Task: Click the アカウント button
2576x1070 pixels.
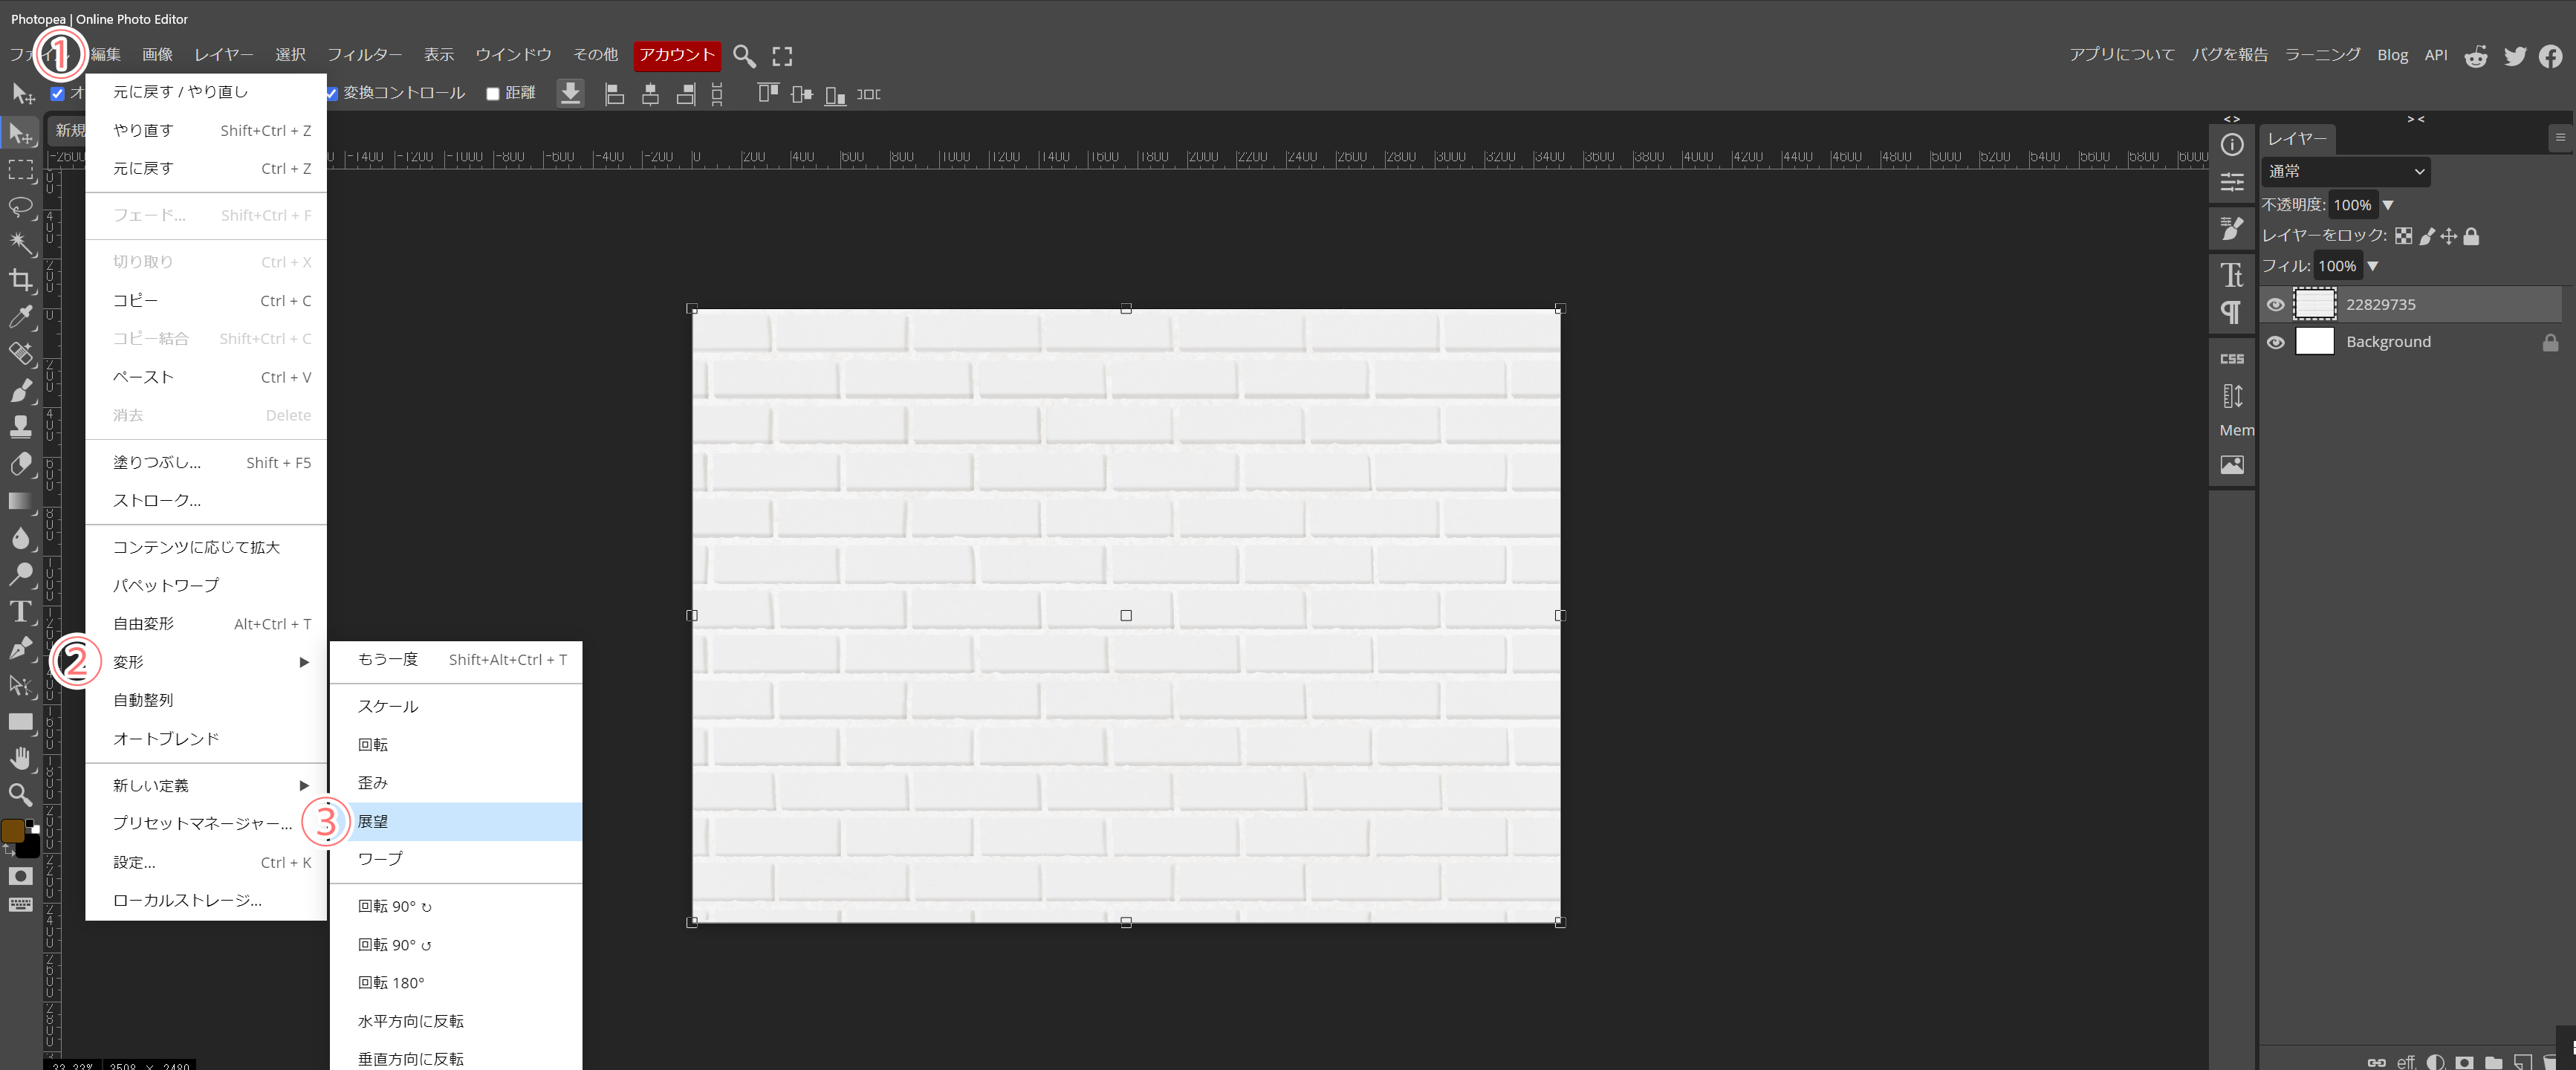Action: [x=677, y=55]
